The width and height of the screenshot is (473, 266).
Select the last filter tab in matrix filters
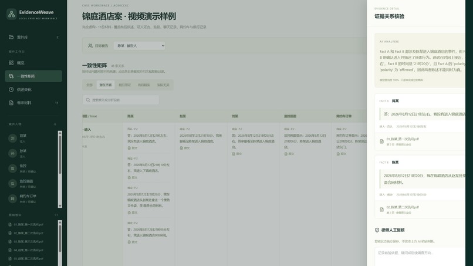[x=163, y=85]
